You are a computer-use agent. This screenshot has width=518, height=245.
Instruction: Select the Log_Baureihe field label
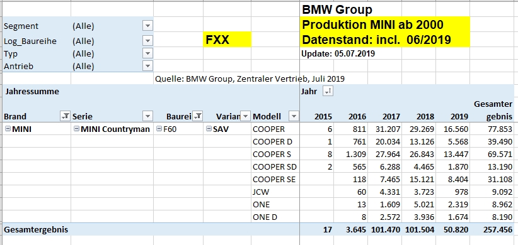click(30, 41)
